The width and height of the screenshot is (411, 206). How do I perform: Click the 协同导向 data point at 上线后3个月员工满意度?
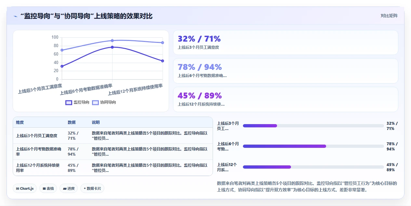(x=62, y=50)
